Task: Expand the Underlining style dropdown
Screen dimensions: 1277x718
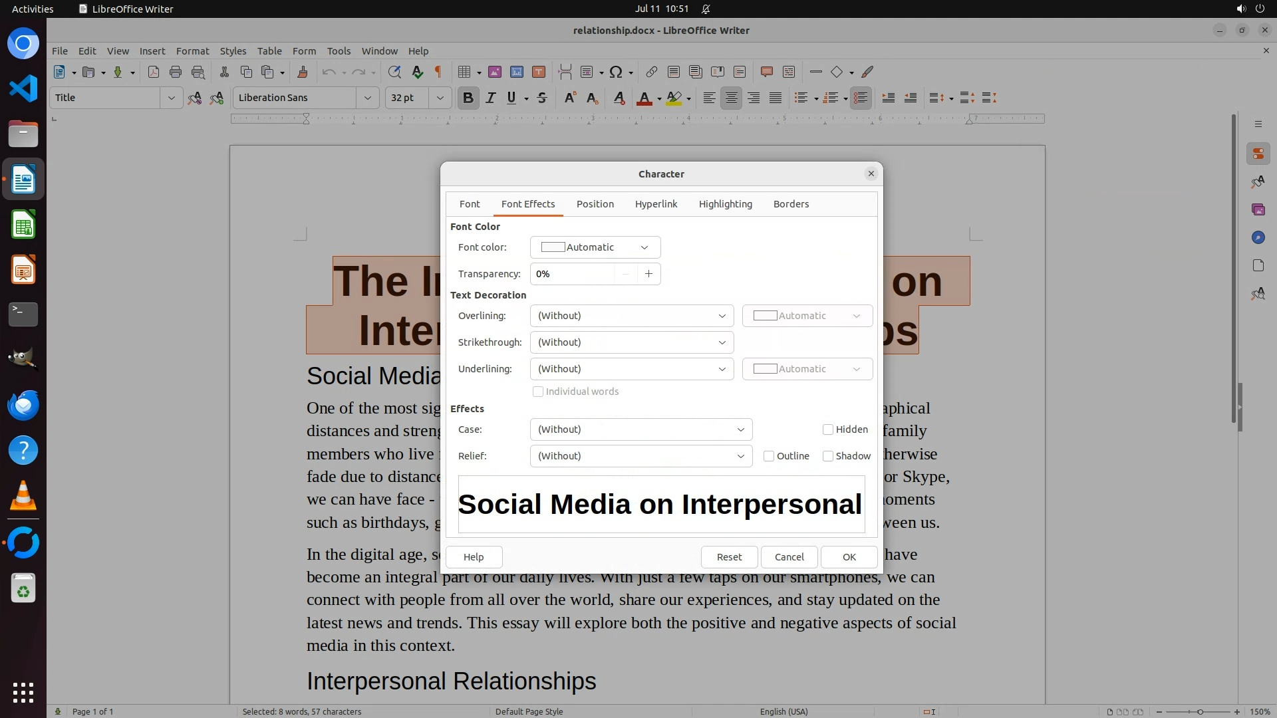Action: tap(631, 369)
